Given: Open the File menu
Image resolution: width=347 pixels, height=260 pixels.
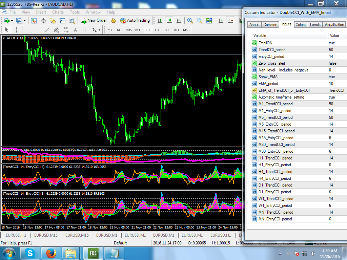Looking at the screenshot, I should point(13,12).
